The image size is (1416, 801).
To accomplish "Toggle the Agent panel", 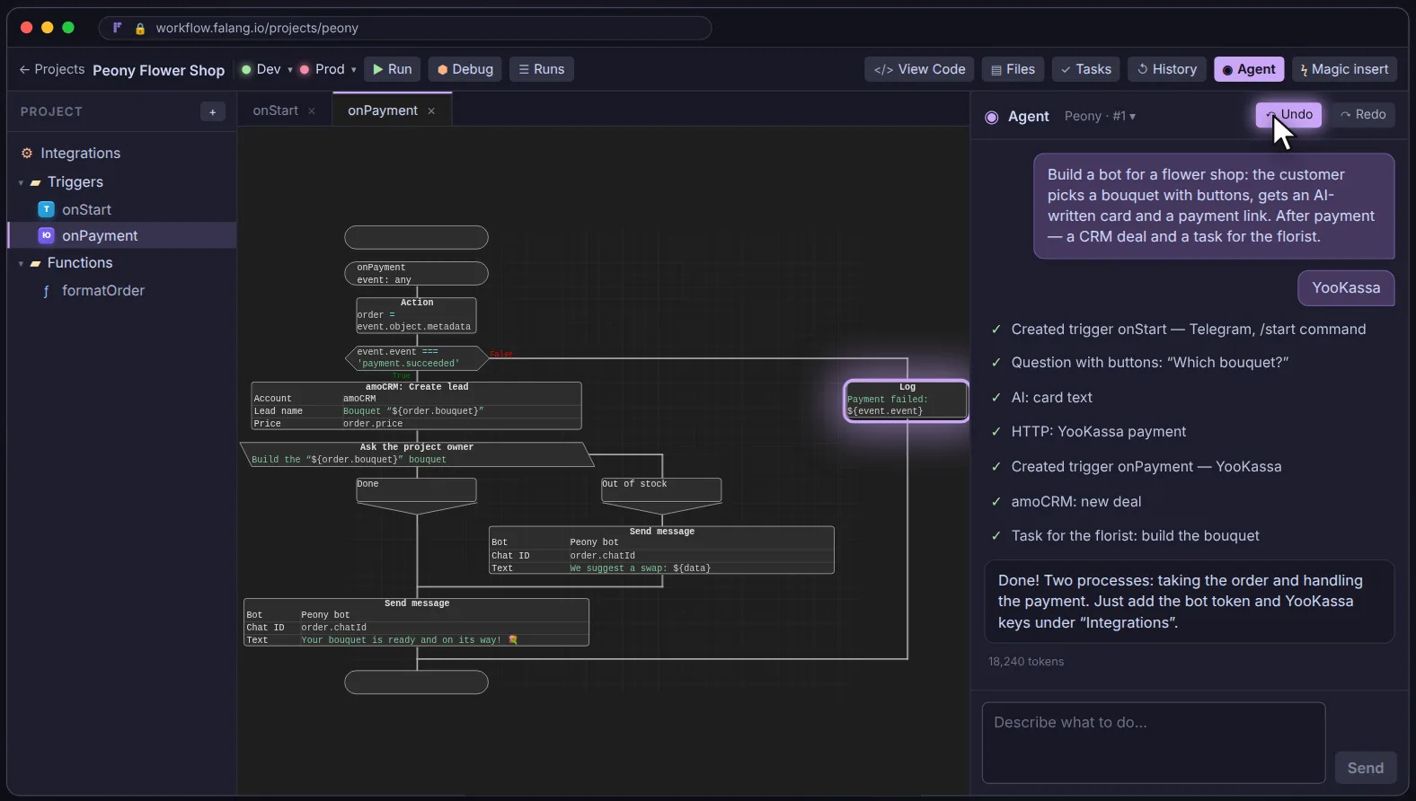I will click(x=1249, y=69).
